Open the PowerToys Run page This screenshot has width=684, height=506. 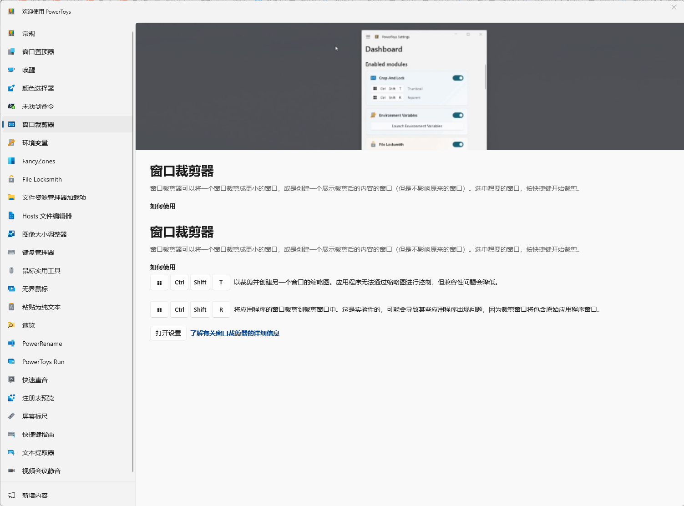tap(67, 361)
